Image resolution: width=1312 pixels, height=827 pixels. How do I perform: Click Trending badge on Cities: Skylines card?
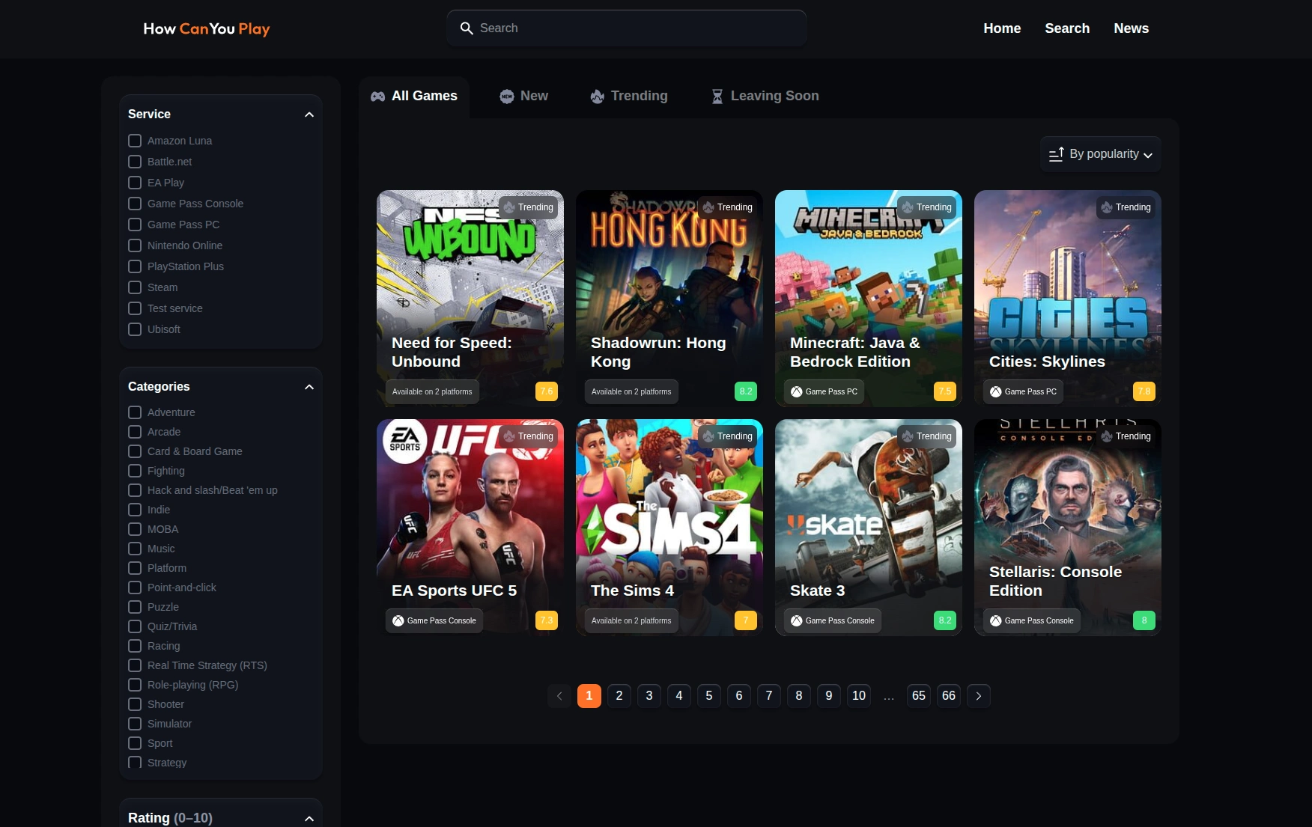(x=1126, y=207)
